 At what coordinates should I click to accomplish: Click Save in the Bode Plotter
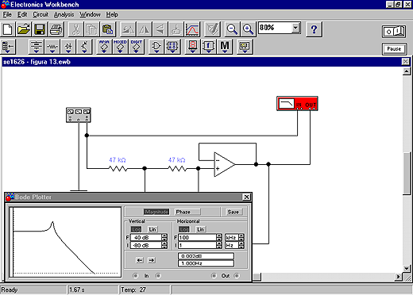233,212
